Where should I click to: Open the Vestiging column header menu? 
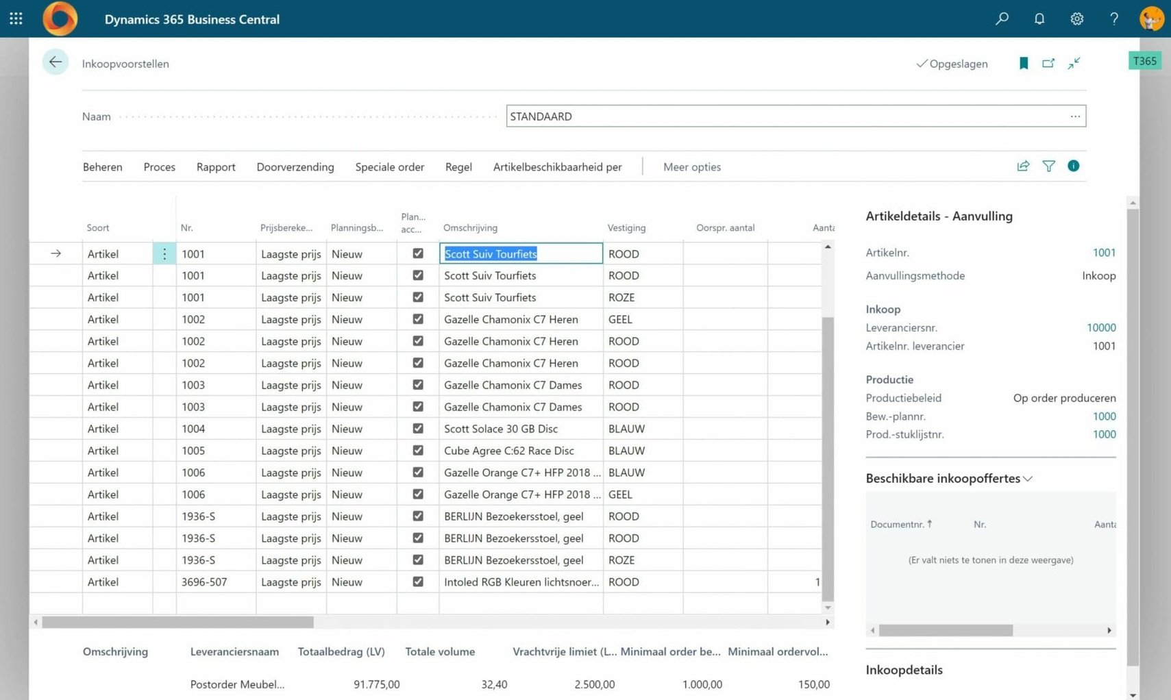point(626,228)
